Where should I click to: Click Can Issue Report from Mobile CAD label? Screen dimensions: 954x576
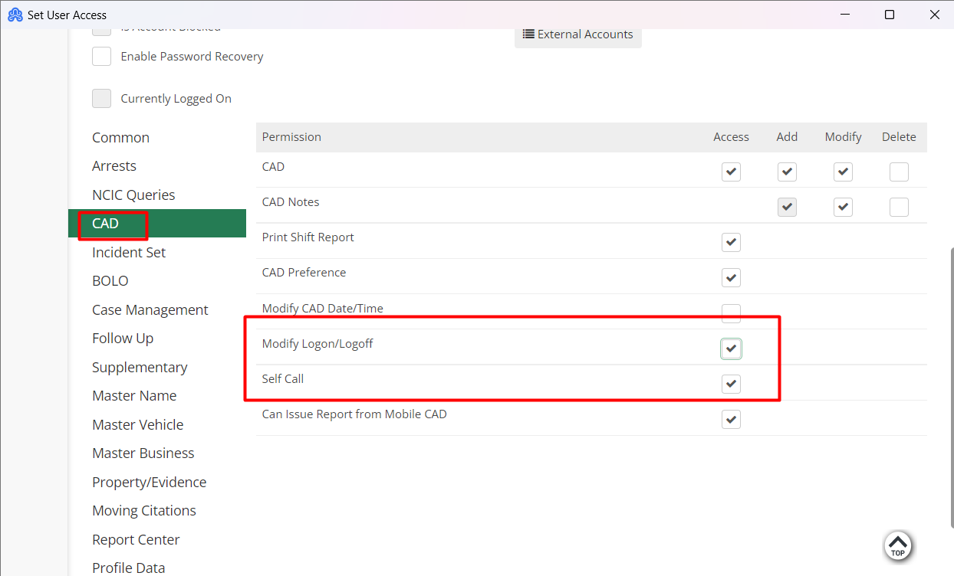pos(354,414)
